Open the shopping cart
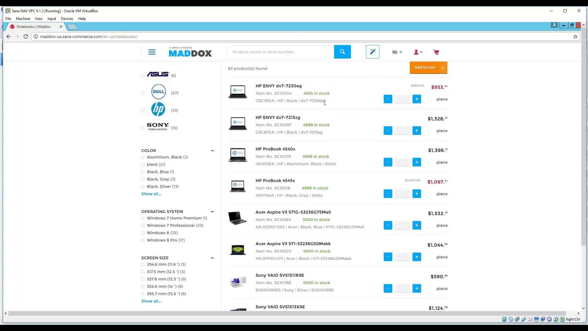The height and width of the screenshot is (331, 588). [436, 52]
